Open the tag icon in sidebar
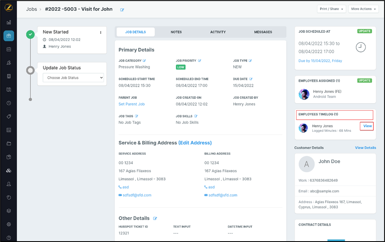Image resolution: width=385 pixels, height=242 pixels. 9,117
